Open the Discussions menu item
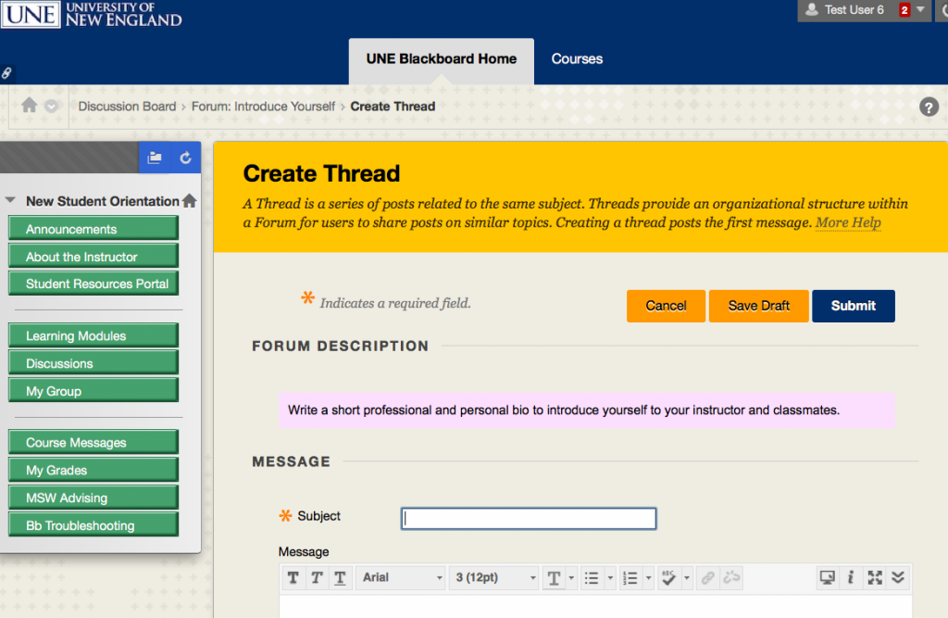Image resolution: width=948 pixels, height=618 pixels. [94, 363]
